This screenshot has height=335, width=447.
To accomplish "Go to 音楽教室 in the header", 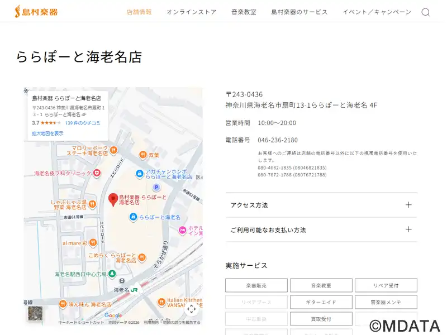I will pyautogui.click(x=244, y=12).
